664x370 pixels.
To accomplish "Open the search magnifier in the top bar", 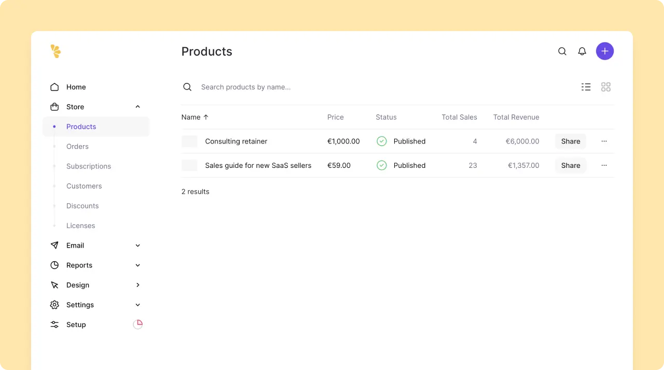I will pos(562,51).
